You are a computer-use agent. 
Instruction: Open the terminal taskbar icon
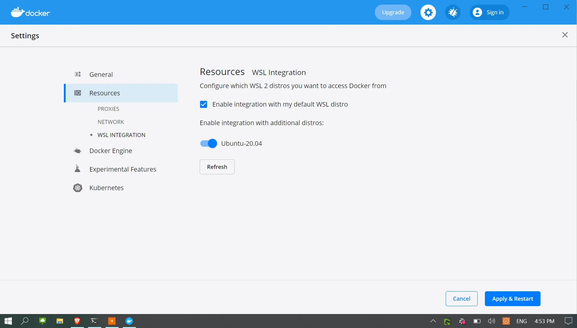pos(94,321)
